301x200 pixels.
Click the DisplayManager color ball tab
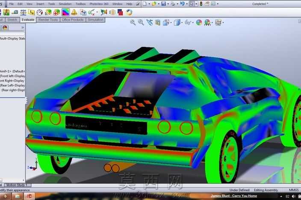pyautogui.click(x=5, y=28)
